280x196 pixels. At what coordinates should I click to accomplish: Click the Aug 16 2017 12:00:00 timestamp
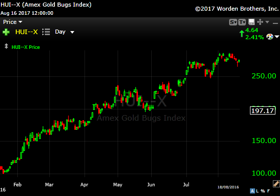(x=27, y=13)
